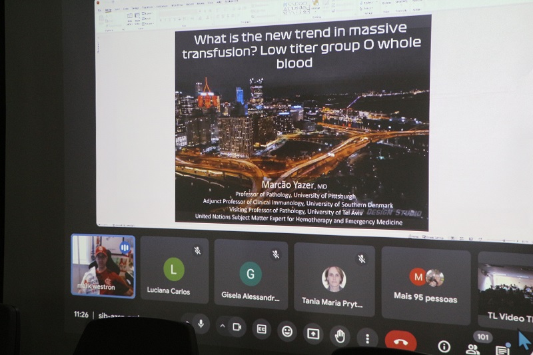Select mark westron's video tile
Viewport: 533px width, 355px height.
click(103, 265)
